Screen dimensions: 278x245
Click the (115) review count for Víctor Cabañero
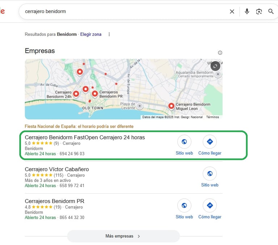tap(59, 175)
